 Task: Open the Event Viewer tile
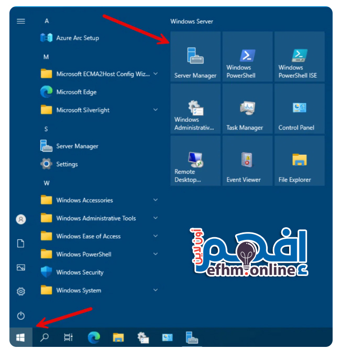(x=247, y=161)
